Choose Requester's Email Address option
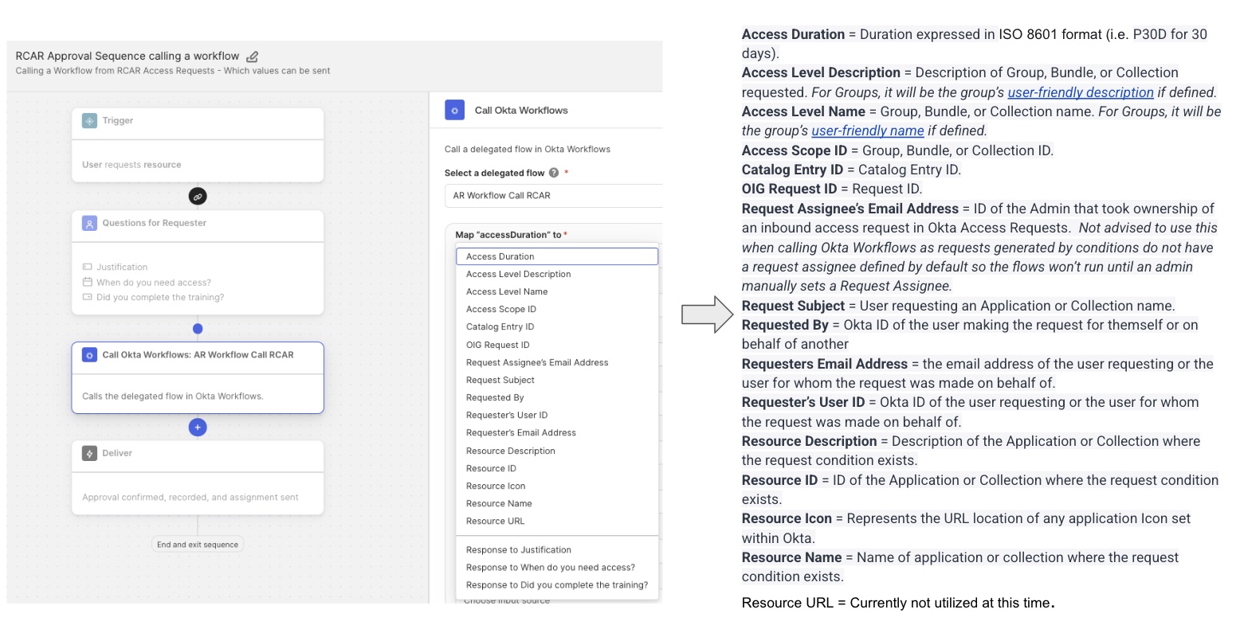Viewport: 1240px width, 629px height. click(x=520, y=433)
